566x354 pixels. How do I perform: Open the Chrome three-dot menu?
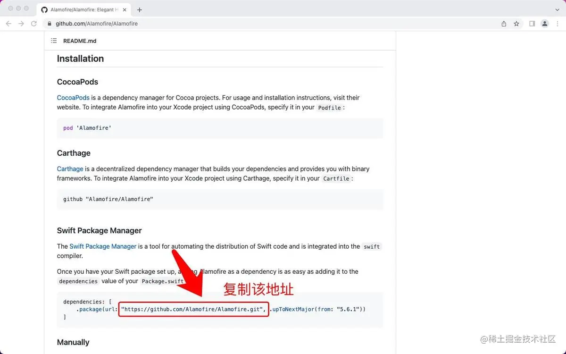(x=557, y=24)
